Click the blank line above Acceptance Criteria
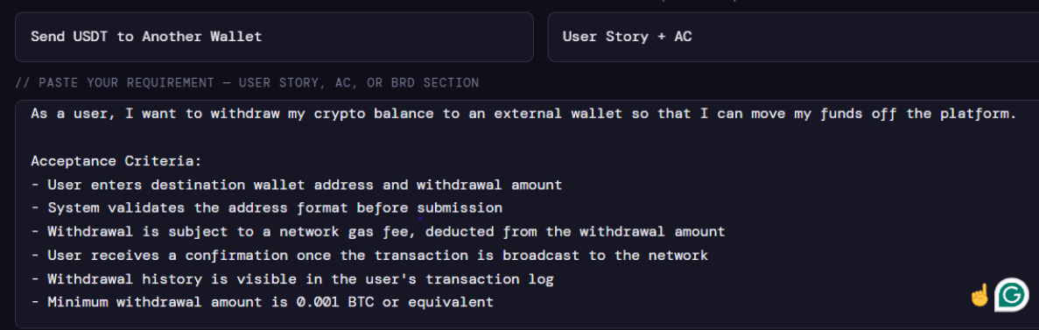The width and height of the screenshot is (1039, 330). click(523, 137)
